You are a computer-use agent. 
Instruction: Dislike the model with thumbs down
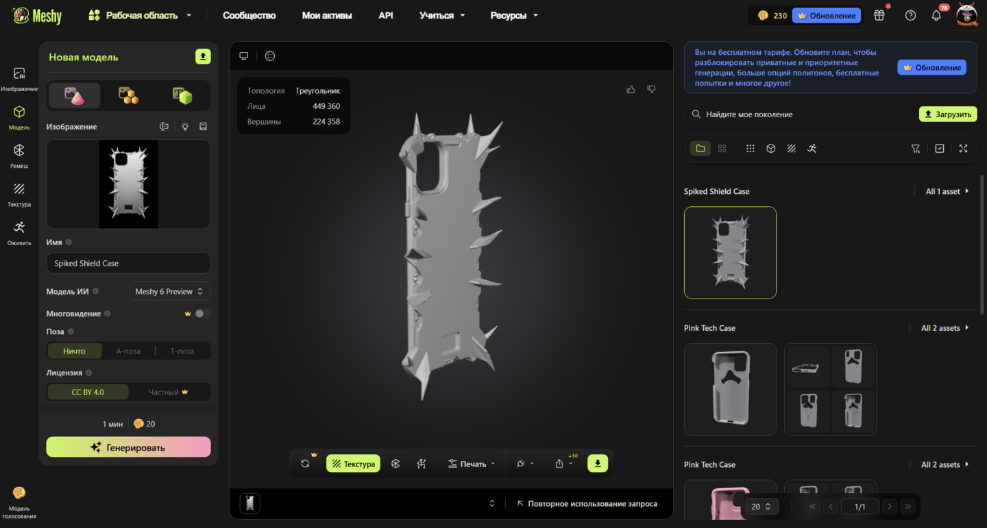point(651,90)
